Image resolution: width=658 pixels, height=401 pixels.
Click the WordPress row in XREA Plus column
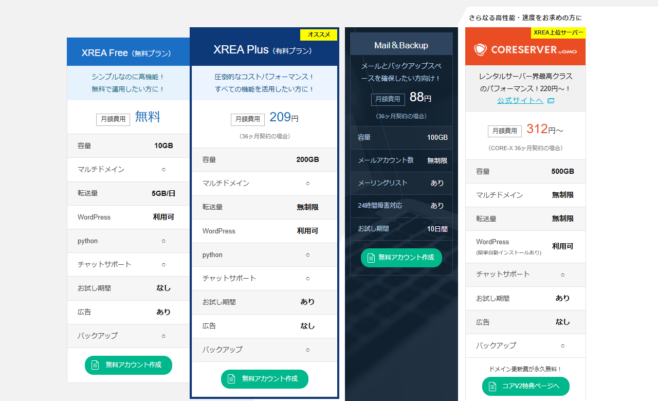point(264,231)
